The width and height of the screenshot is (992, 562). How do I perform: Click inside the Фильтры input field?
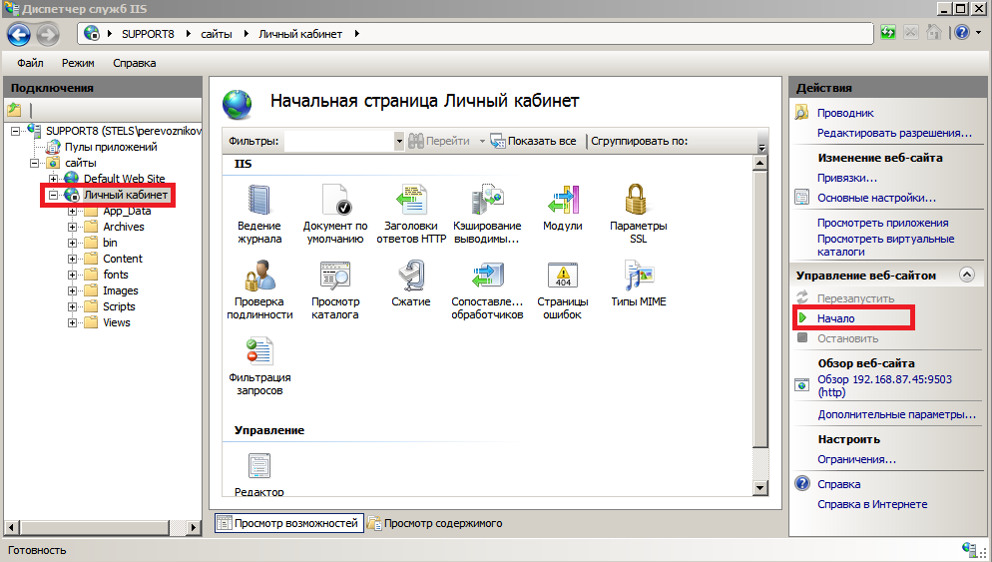pos(339,141)
